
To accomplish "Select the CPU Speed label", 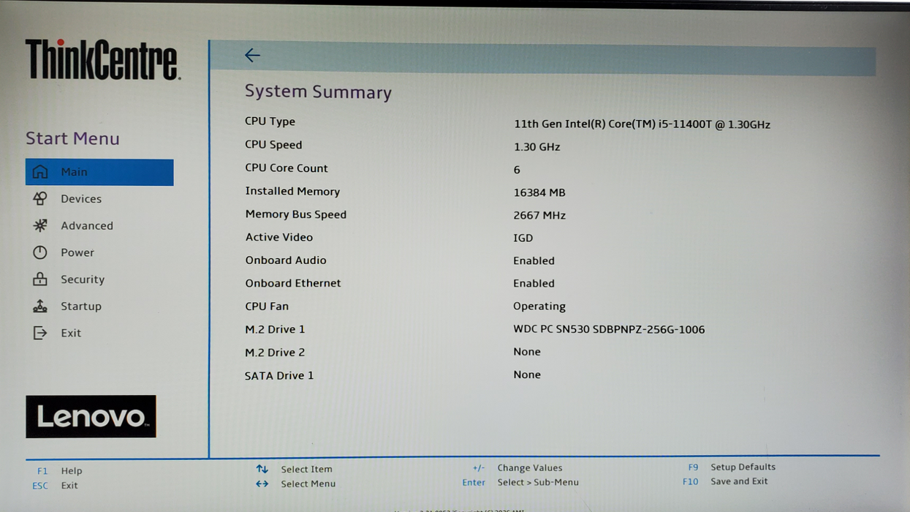I will coord(273,145).
